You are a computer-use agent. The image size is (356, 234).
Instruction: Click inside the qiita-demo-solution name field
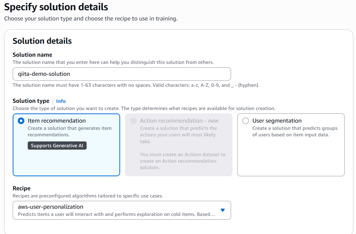[x=122, y=74]
